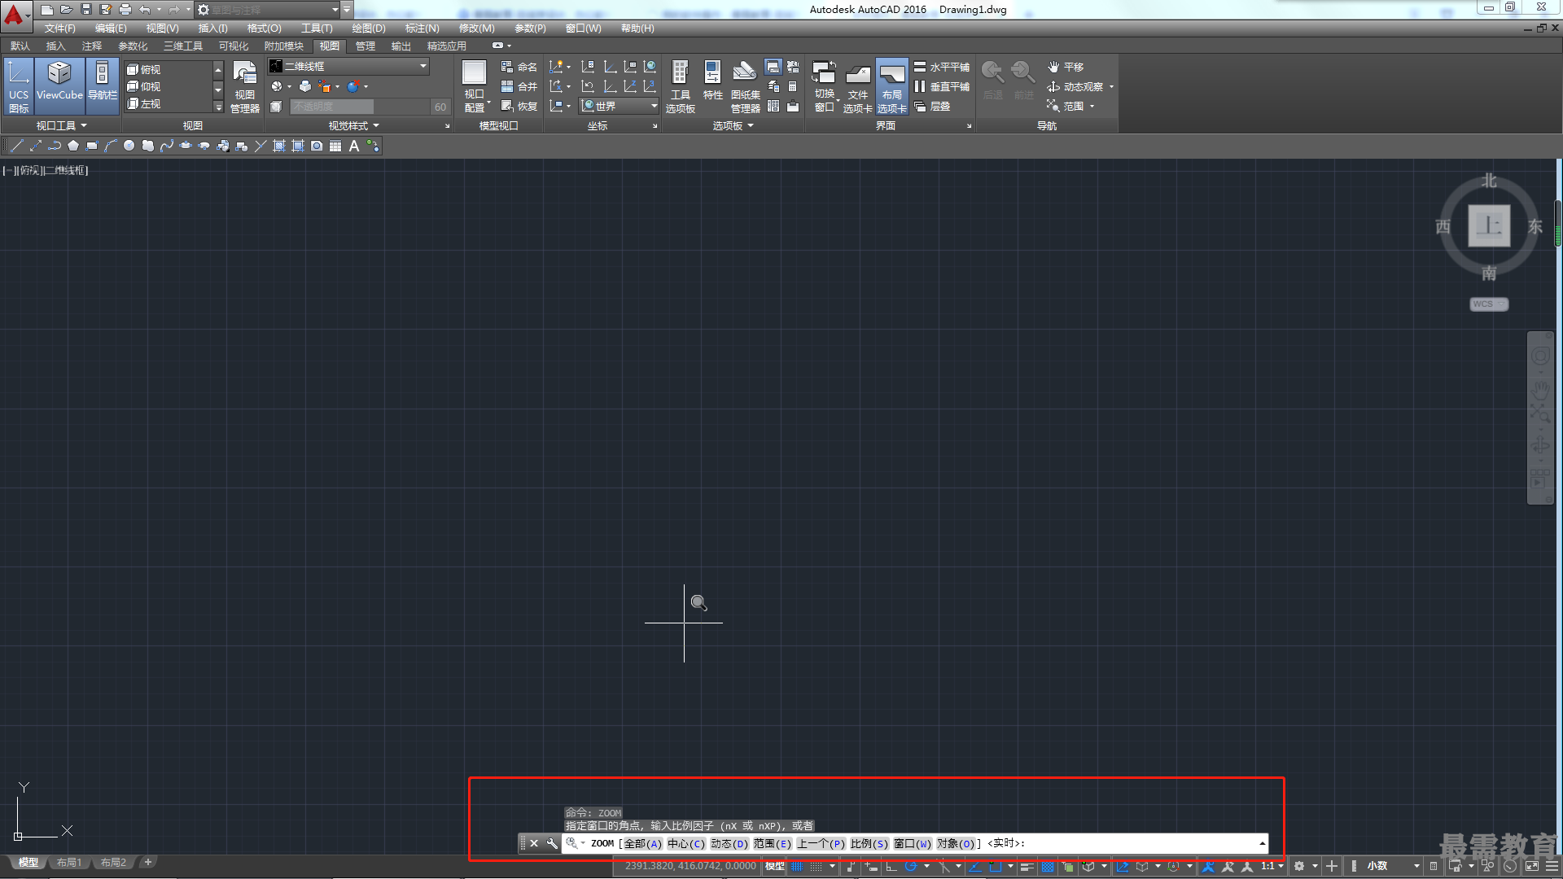This screenshot has height=879, width=1563.
Task: Select the Polygon tool in the draw toolbar
Action: click(x=73, y=146)
